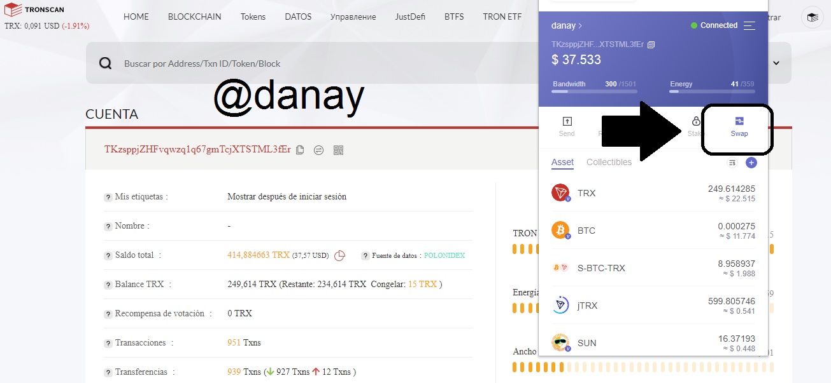Image resolution: width=831 pixels, height=383 pixels.
Task: Switch to the Asset tab
Action: point(562,162)
